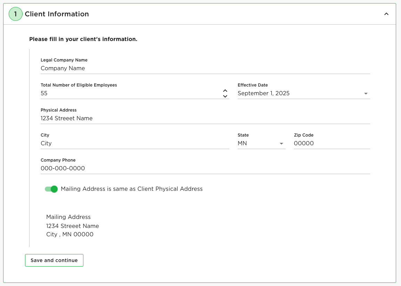Open the Effective Date dropdown

304,93
